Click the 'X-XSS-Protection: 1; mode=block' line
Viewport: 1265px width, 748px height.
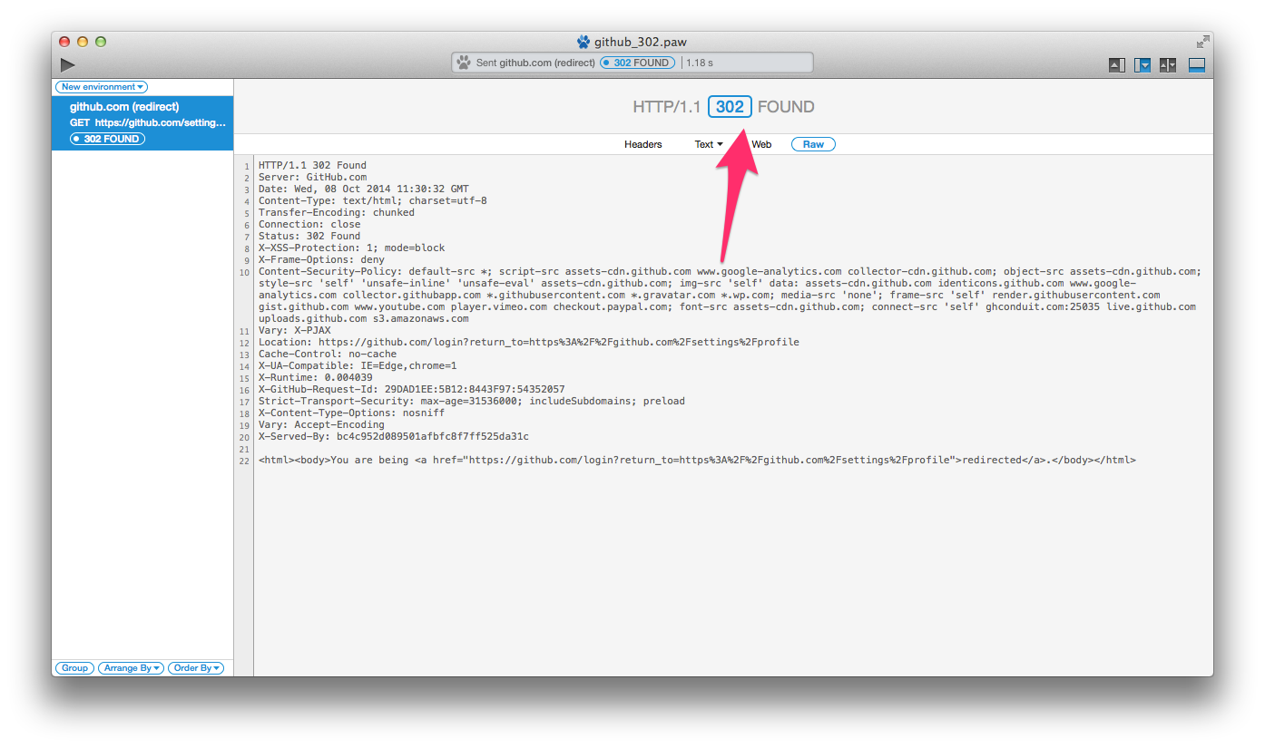(352, 248)
